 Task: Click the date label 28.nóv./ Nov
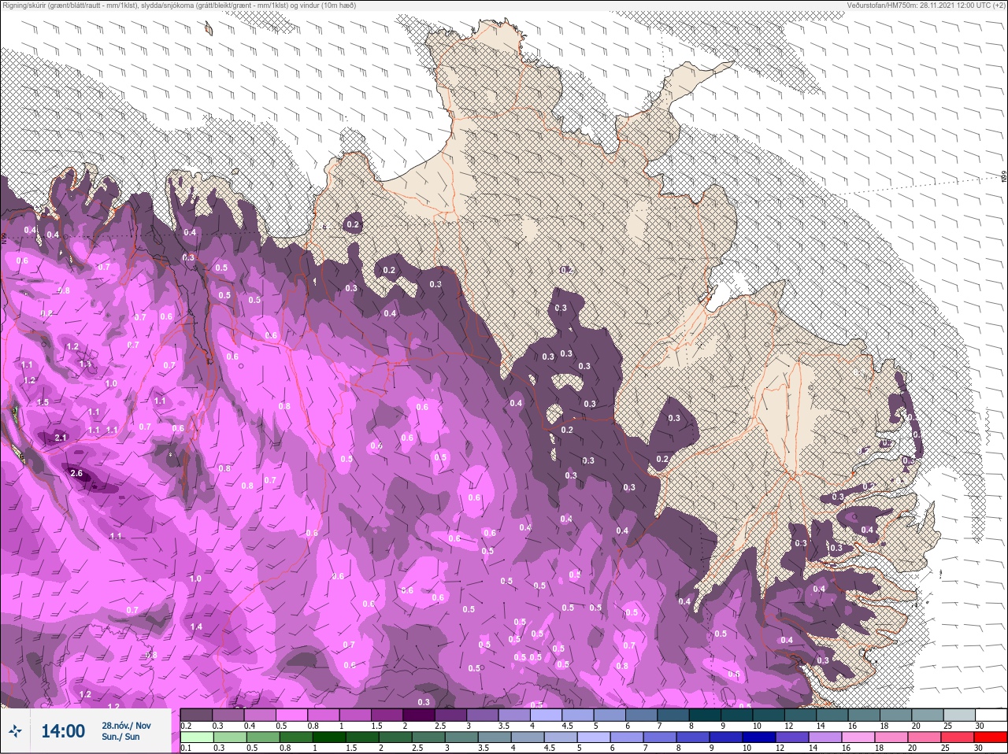tap(126, 726)
